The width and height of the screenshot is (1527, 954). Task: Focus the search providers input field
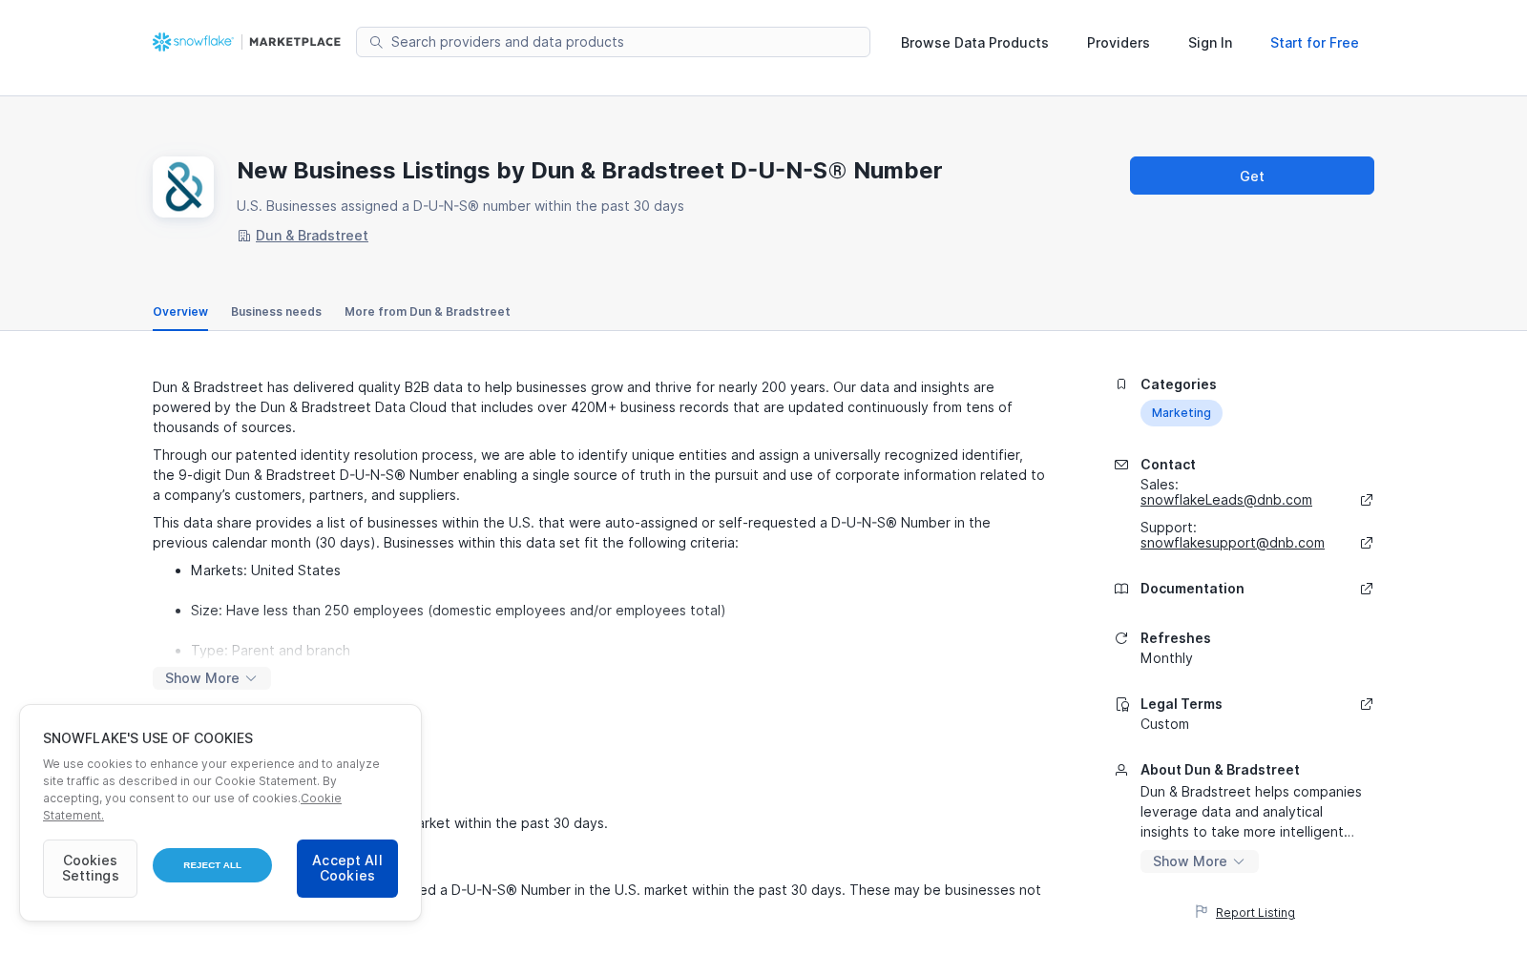pos(613,42)
